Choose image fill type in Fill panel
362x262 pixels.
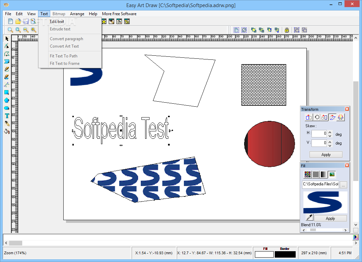tap(332, 174)
